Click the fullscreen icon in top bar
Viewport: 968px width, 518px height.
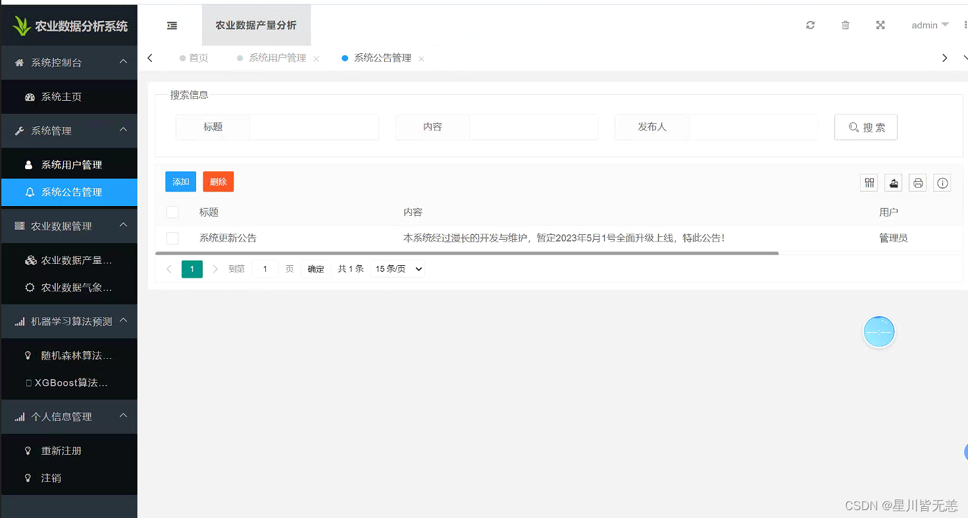880,24
